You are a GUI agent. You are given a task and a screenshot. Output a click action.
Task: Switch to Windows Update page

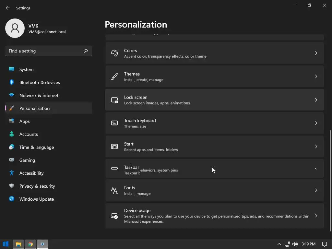37,199
